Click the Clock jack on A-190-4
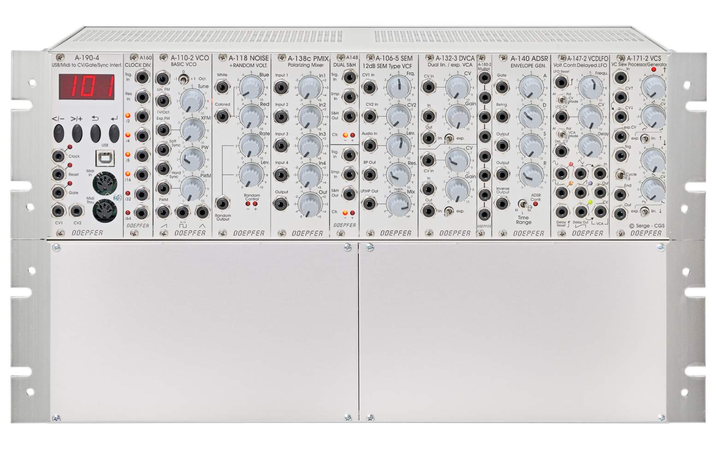 pyautogui.click(x=59, y=156)
